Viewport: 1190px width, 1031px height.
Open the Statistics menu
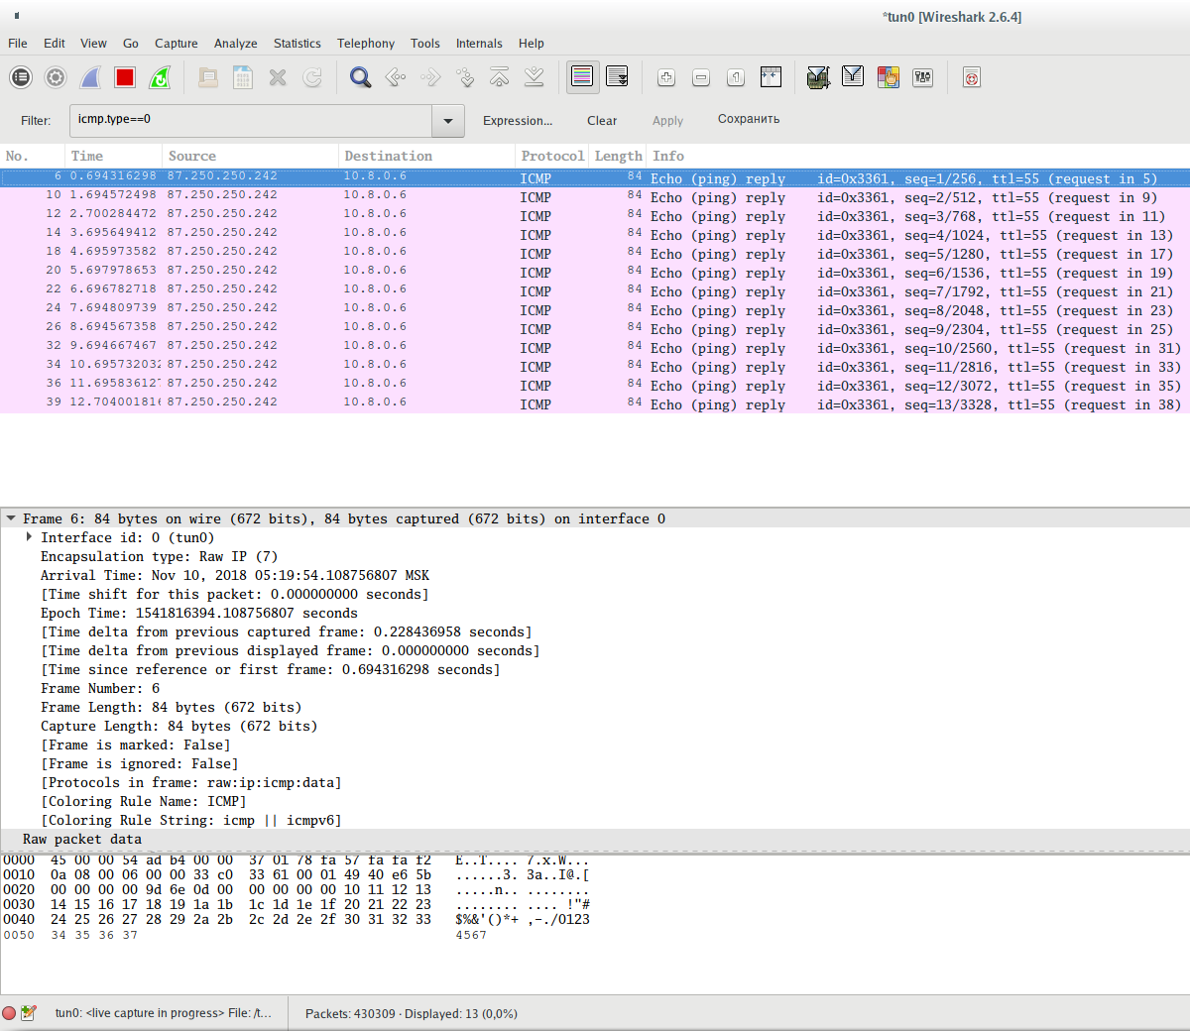(297, 44)
